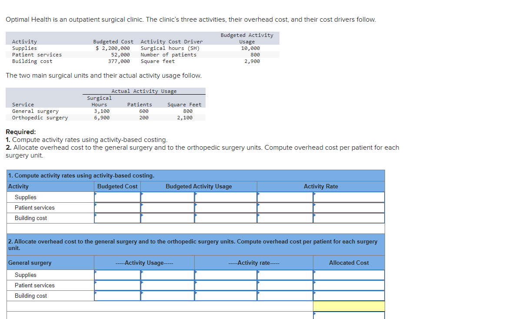This screenshot has width=525, height=319.
Task: Click the '10,000' budgeted activity usage value
Action: (x=250, y=48)
